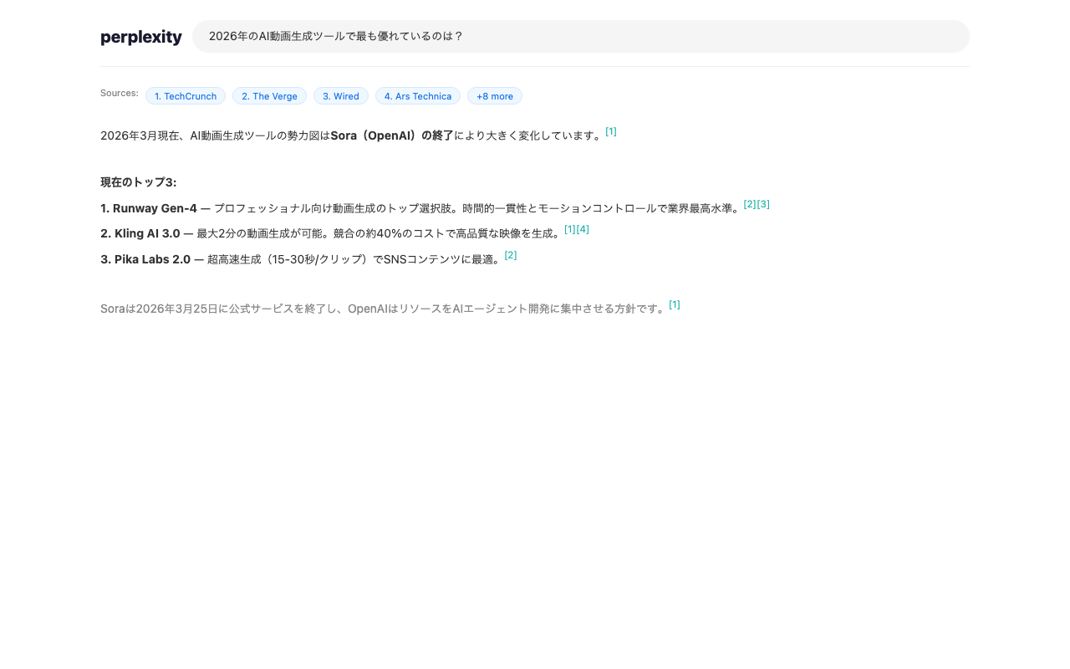Select the query text about AI video tools
This screenshot has width=1070, height=669.
[334, 36]
